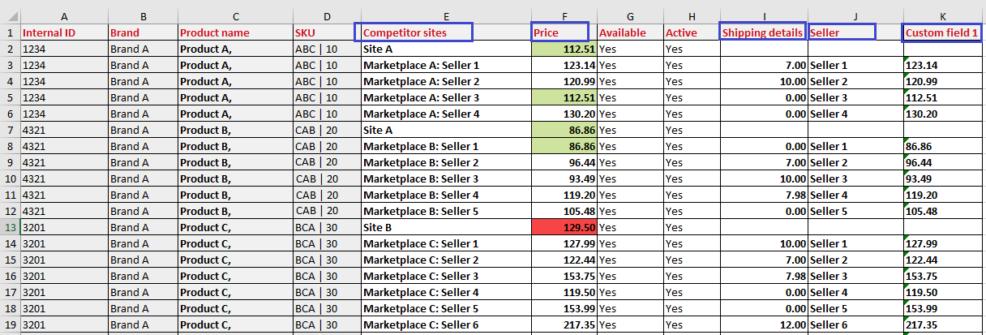Click the 'Price' header cell
Screen dimensions: 986x335
(x=560, y=32)
